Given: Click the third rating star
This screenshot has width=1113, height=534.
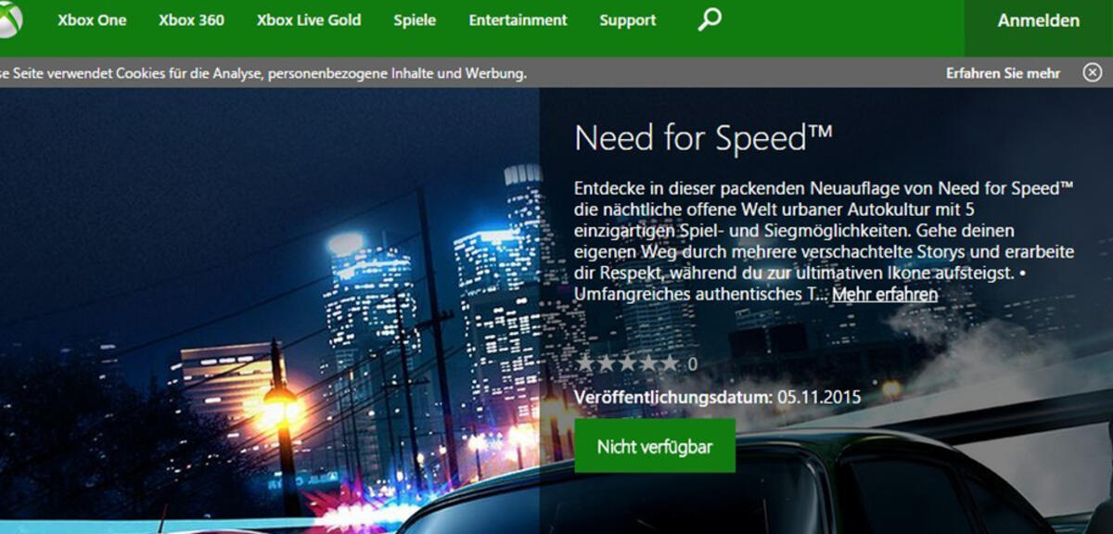Looking at the screenshot, I should [x=627, y=363].
